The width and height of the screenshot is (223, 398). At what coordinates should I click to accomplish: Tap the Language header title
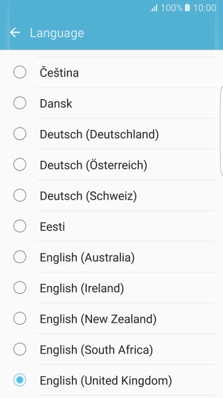tap(57, 33)
